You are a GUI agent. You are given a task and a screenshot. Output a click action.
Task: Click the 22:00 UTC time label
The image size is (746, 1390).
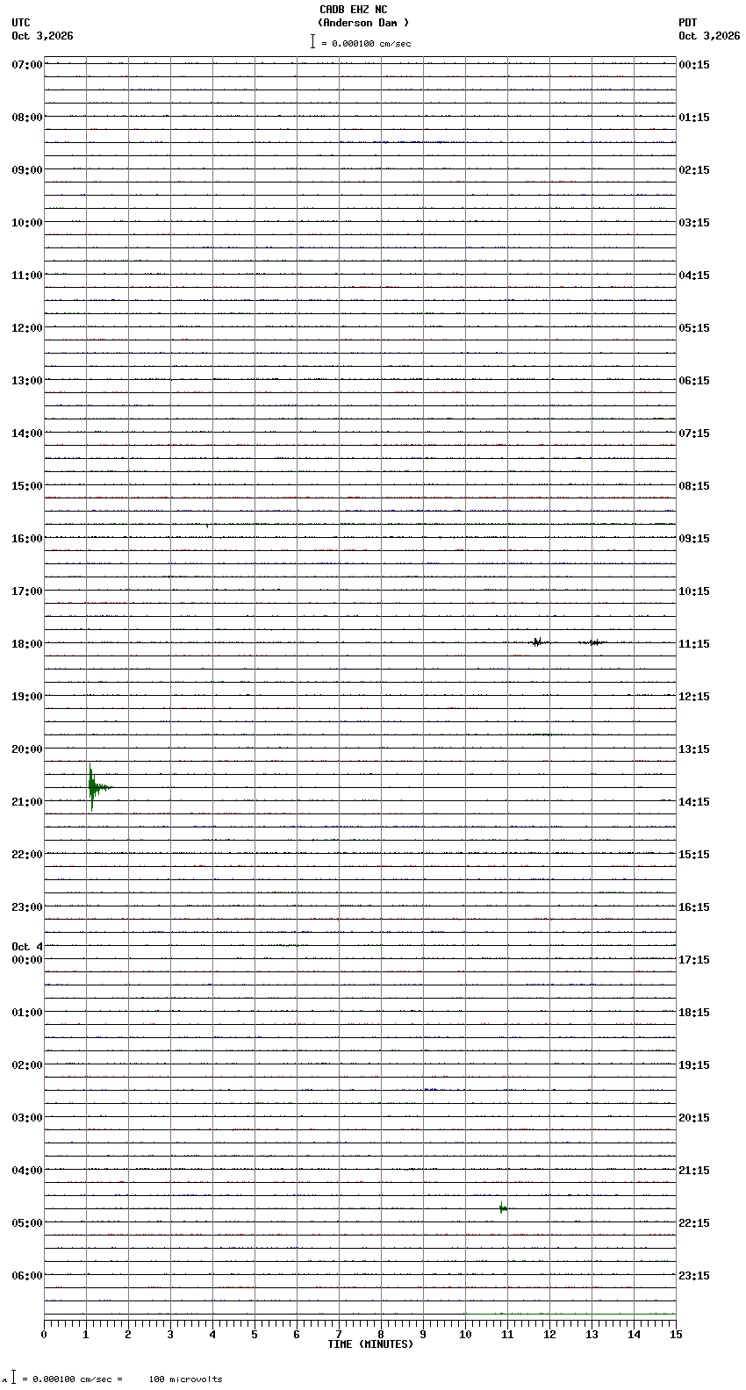[x=27, y=855]
